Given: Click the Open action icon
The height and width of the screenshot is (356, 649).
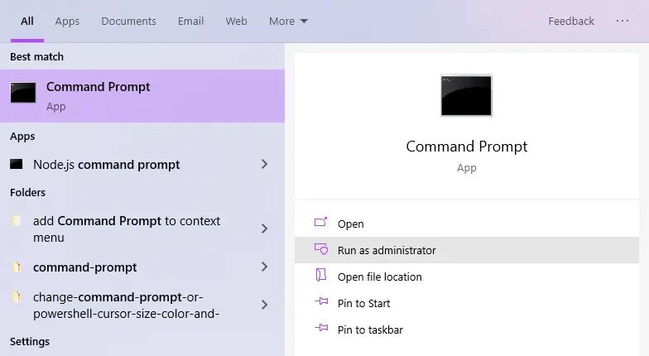Looking at the screenshot, I should (321, 223).
